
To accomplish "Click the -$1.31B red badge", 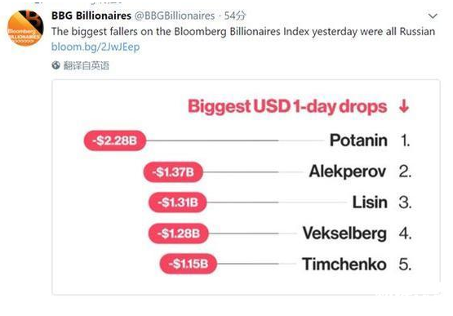I will 178,202.
